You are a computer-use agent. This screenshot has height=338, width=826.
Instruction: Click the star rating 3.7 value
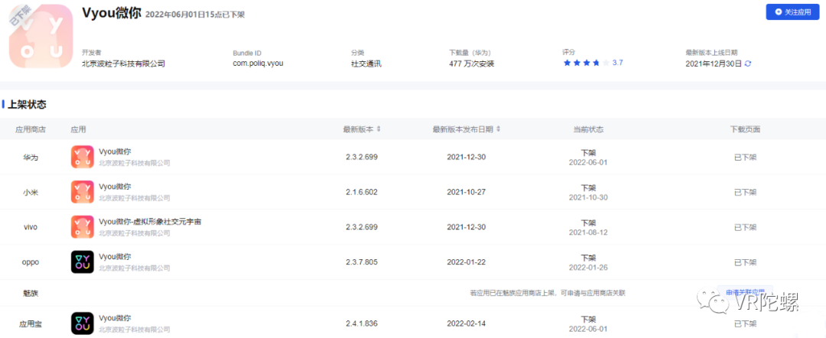point(618,63)
